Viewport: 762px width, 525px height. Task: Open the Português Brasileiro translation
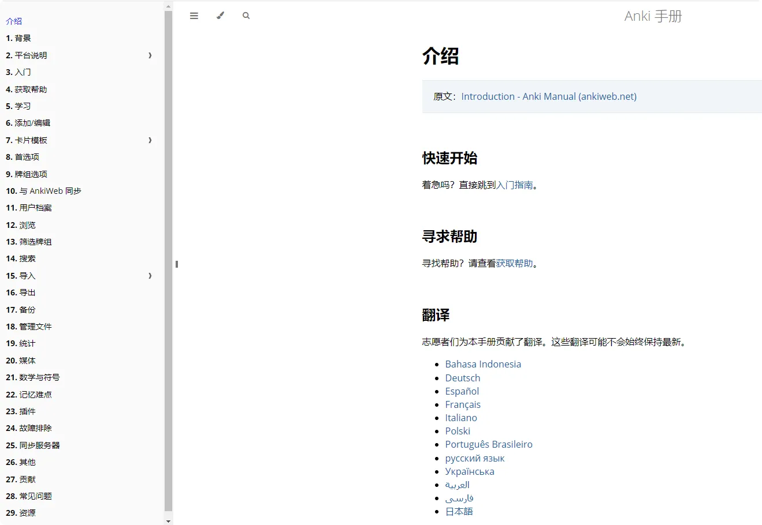[x=489, y=444]
